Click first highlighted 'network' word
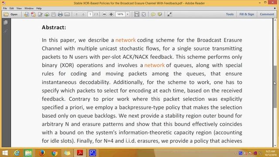Image resolution: width=279 pixels, height=157 pixels. point(126,40)
